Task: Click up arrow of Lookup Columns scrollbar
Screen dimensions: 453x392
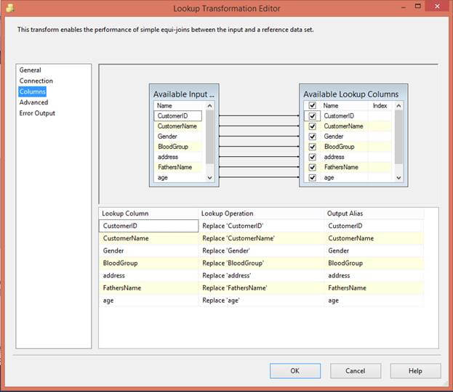Action: [398, 106]
